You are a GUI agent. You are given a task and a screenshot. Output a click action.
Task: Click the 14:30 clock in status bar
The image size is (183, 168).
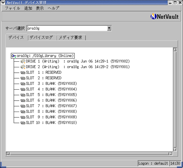[x=175, y=164]
